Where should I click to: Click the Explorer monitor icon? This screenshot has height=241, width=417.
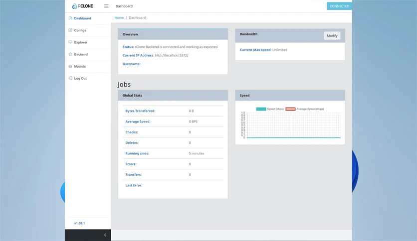70,42
